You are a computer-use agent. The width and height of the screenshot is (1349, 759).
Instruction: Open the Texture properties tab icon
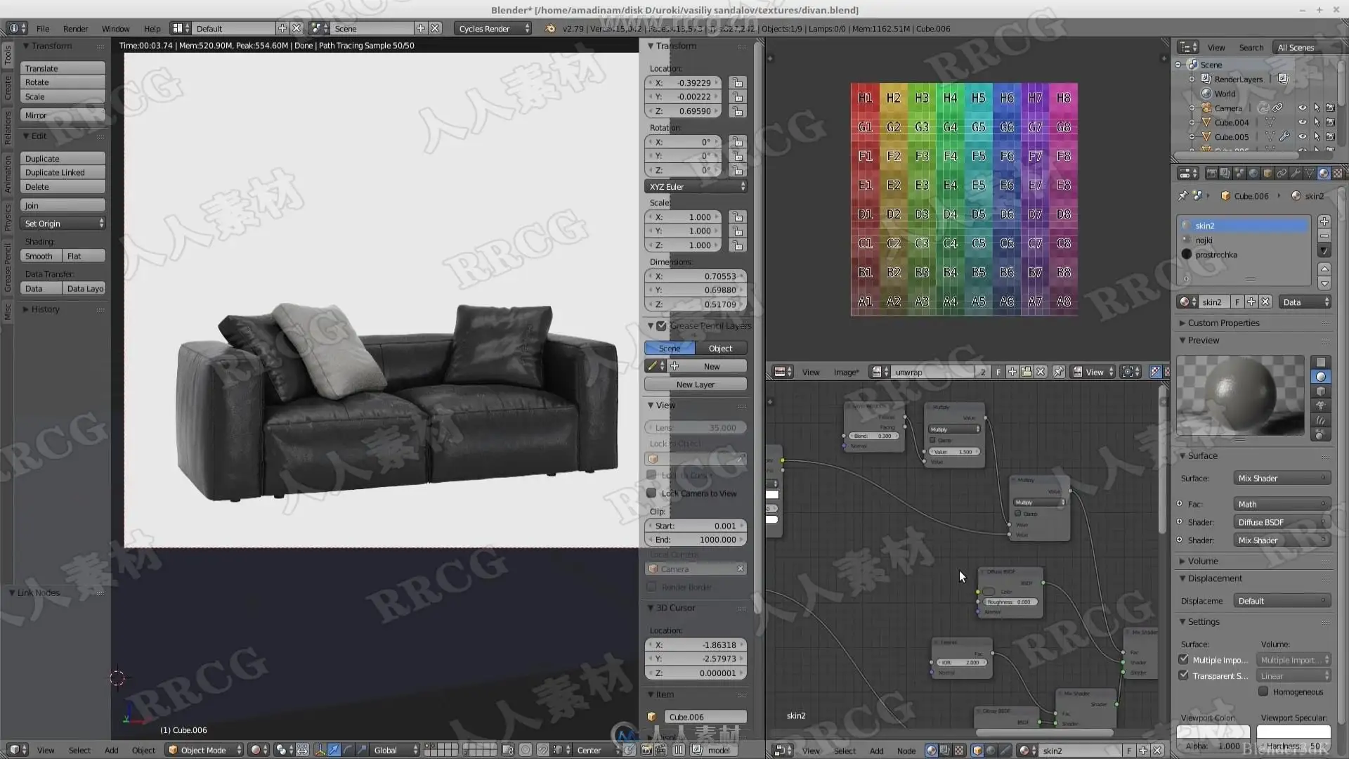pyautogui.click(x=1337, y=173)
